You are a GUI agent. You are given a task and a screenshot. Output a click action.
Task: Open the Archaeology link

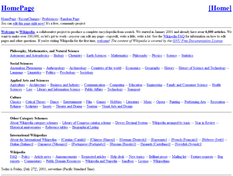coord(78,68)
